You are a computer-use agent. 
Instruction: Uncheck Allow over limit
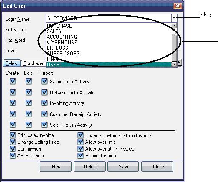tap(80, 142)
